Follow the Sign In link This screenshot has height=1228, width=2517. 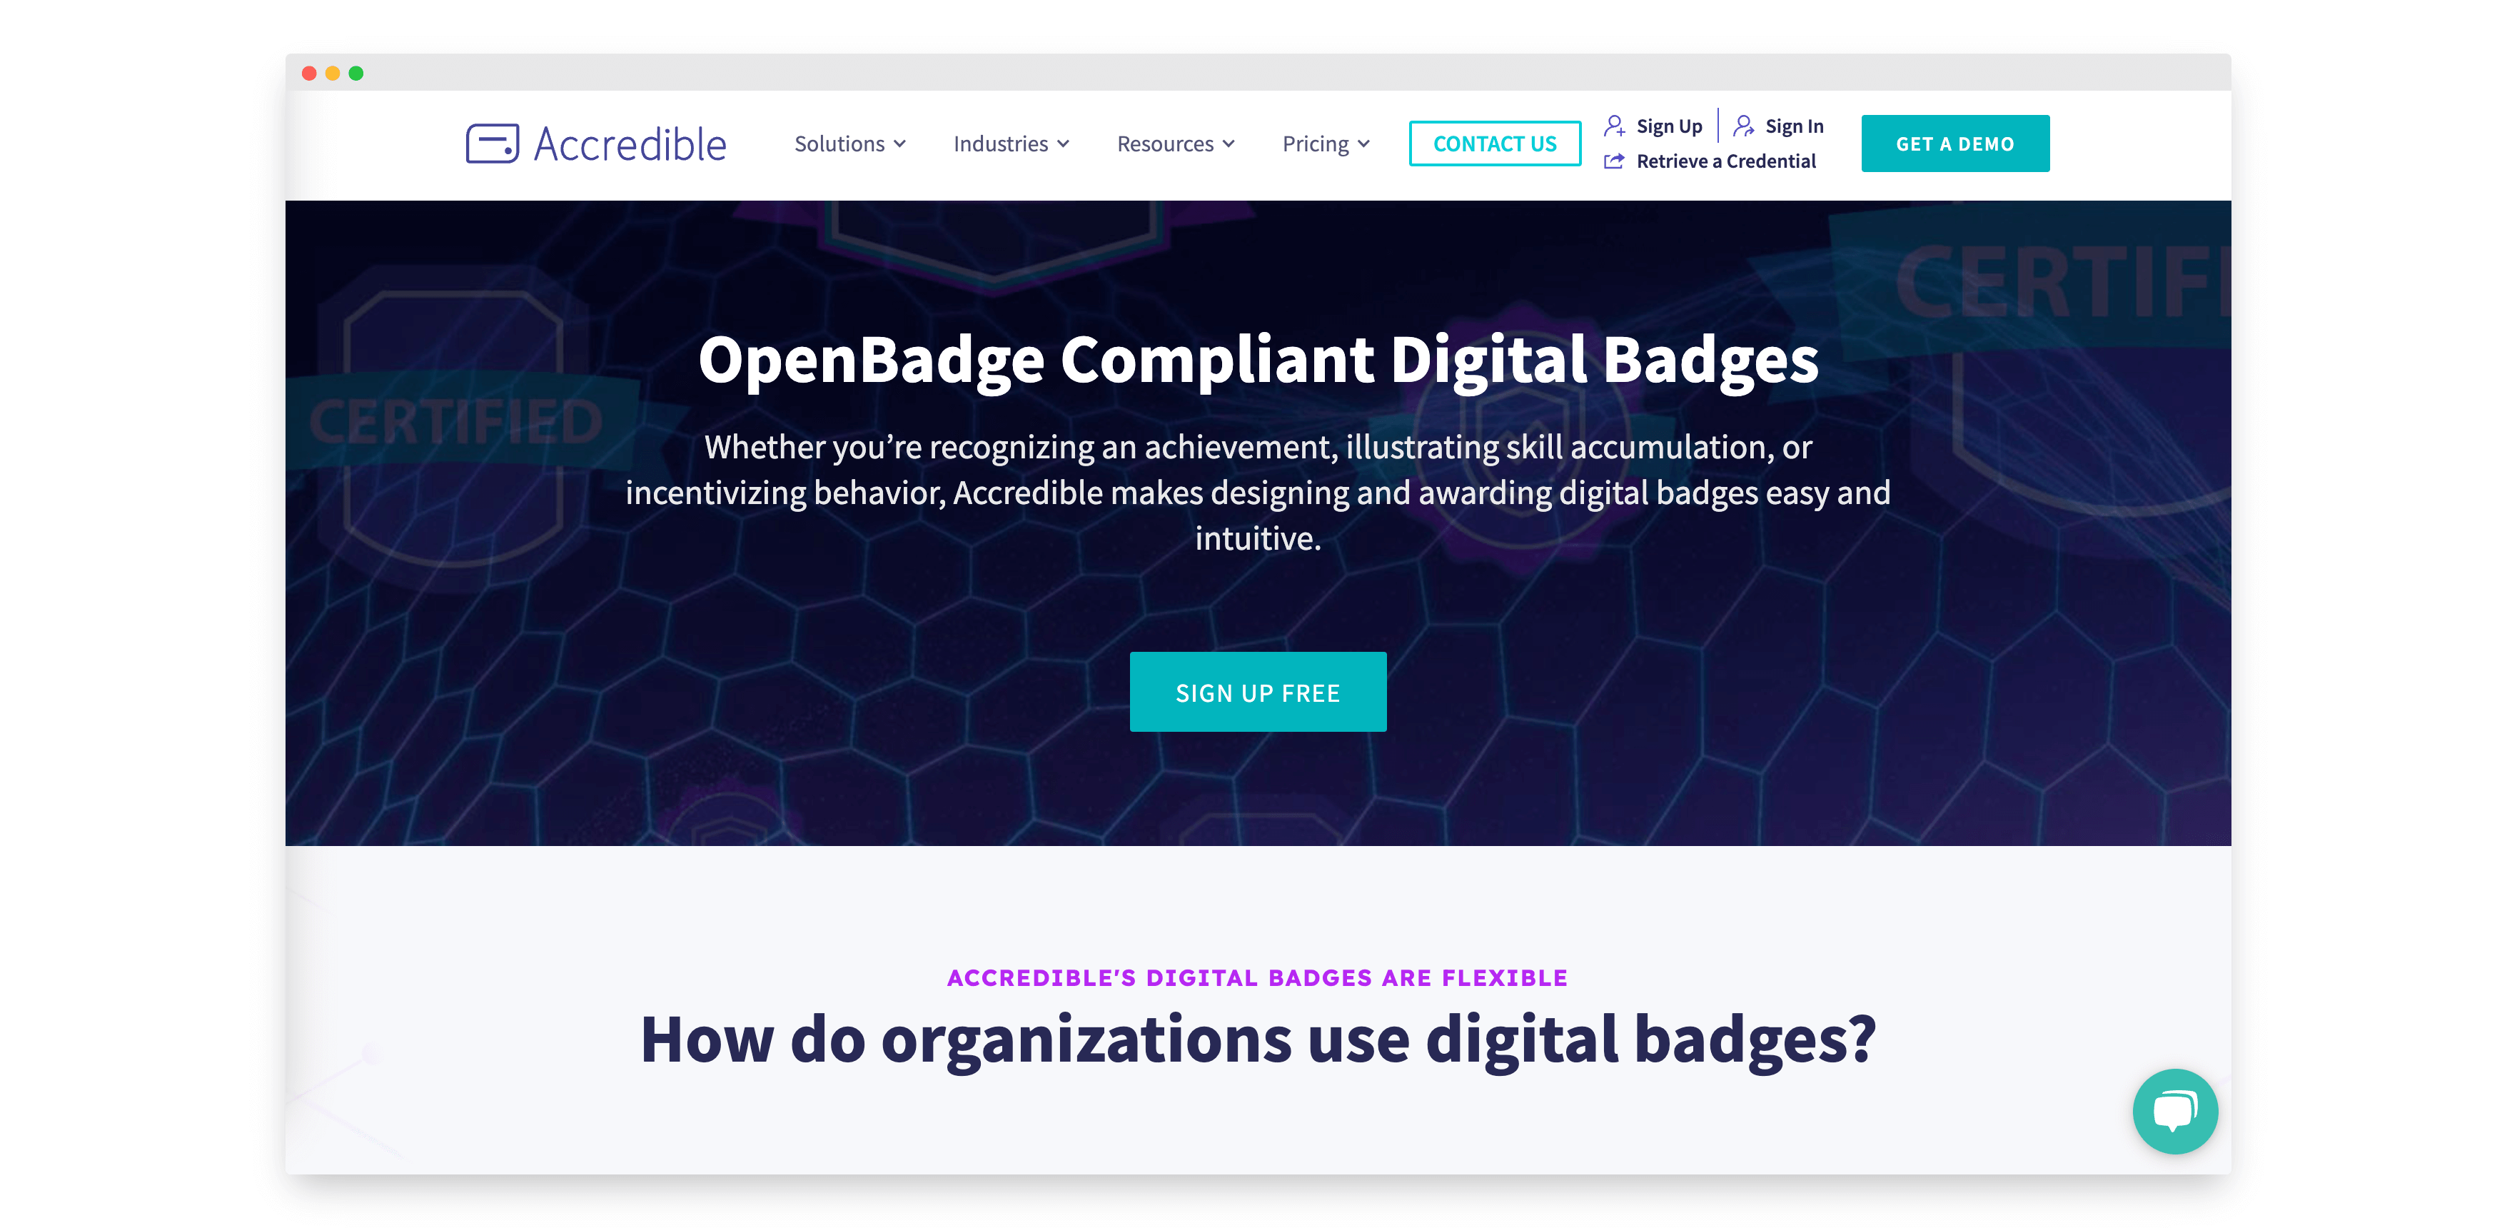1794,126
